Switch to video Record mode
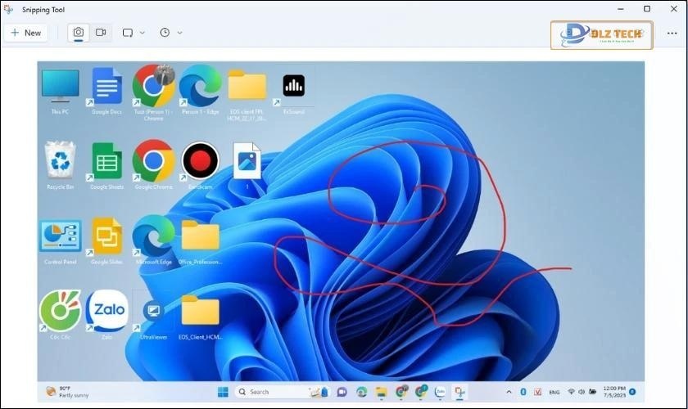 tap(101, 33)
